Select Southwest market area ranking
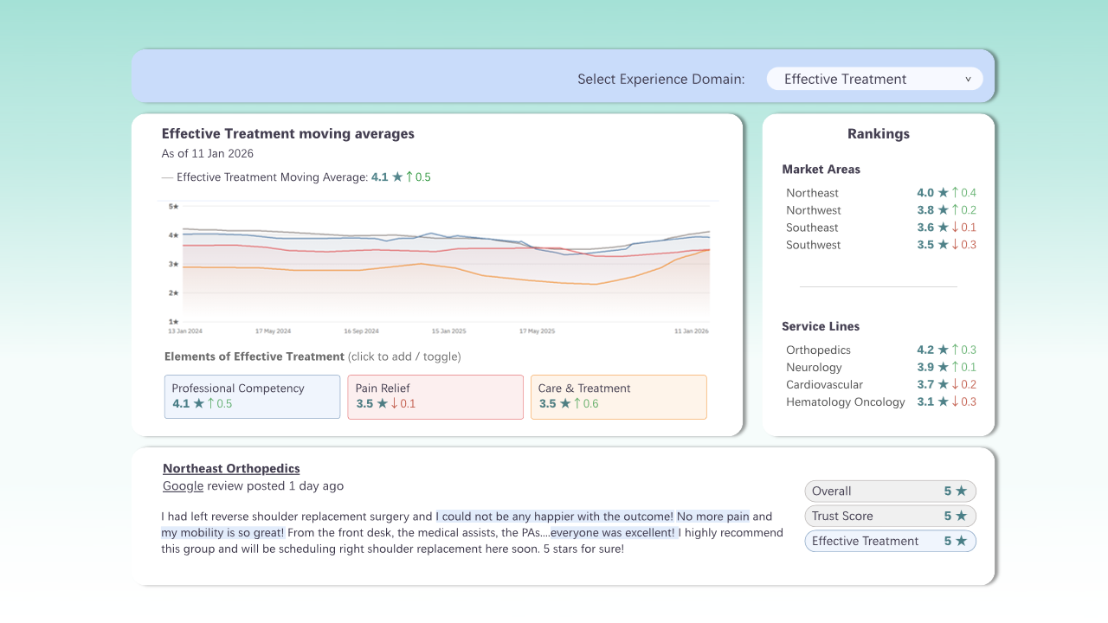The height and width of the screenshot is (623, 1108). click(813, 245)
